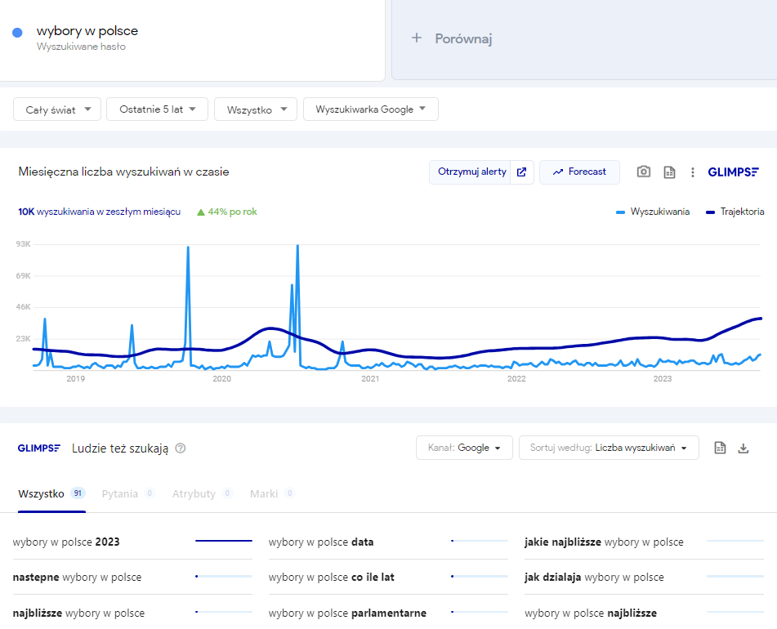
Task: Open help icon next to Ludzie też szukają
Action: pos(181,448)
